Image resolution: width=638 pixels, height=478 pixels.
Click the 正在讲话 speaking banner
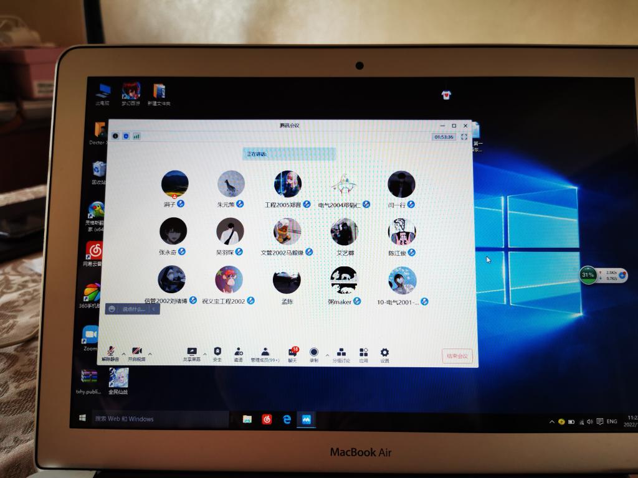tap(289, 154)
